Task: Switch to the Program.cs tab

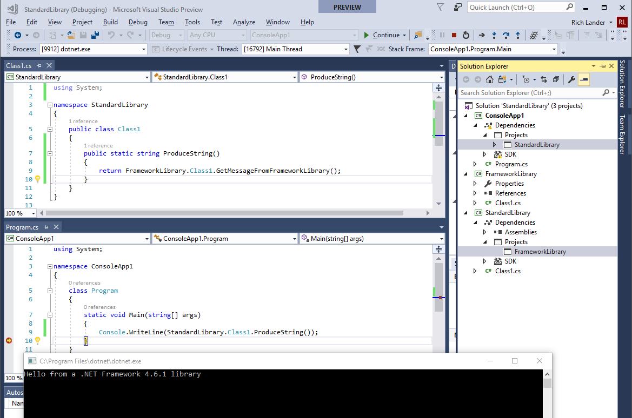Action: (x=22, y=227)
